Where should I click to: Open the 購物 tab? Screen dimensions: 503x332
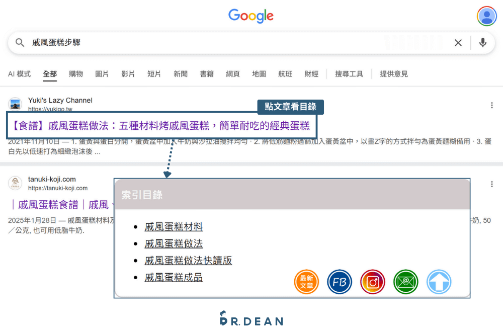(76, 74)
